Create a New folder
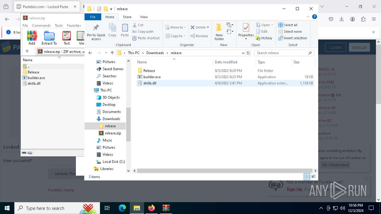 pyautogui.click(x=219, y=32)
